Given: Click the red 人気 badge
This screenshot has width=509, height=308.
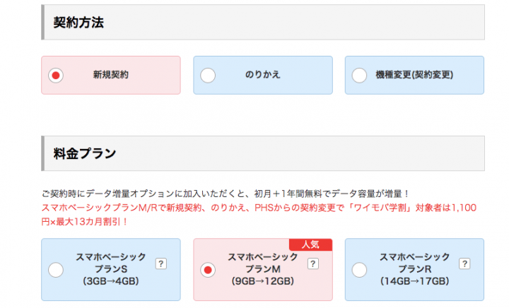Looking at the screenshot, I should point(310,244).
